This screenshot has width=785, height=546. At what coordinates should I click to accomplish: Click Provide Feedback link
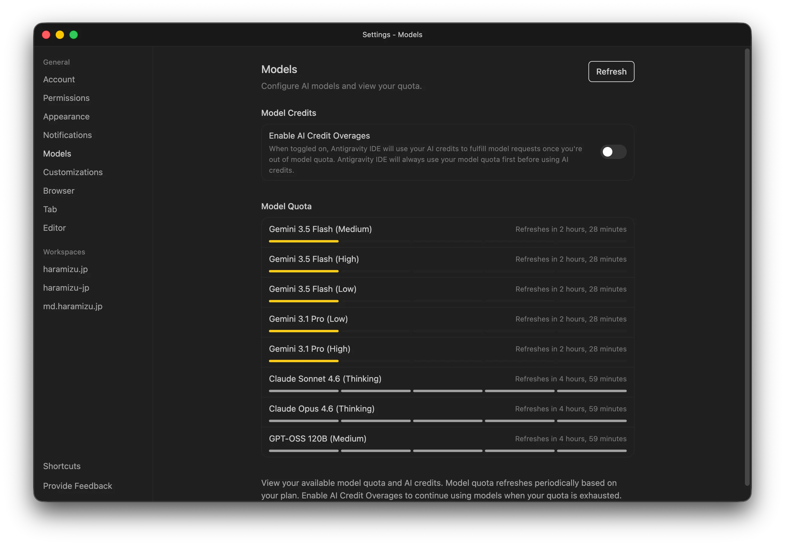click(77, 486)
